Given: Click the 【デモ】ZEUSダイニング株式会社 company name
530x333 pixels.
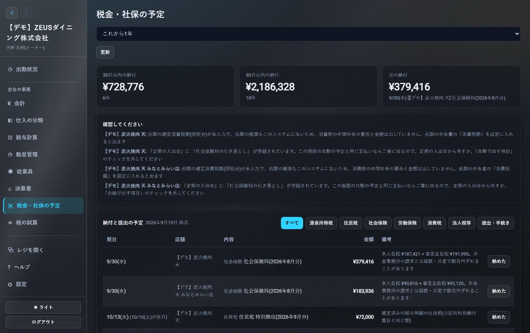Looking at the screenshot, I should (x=40, y=32).
